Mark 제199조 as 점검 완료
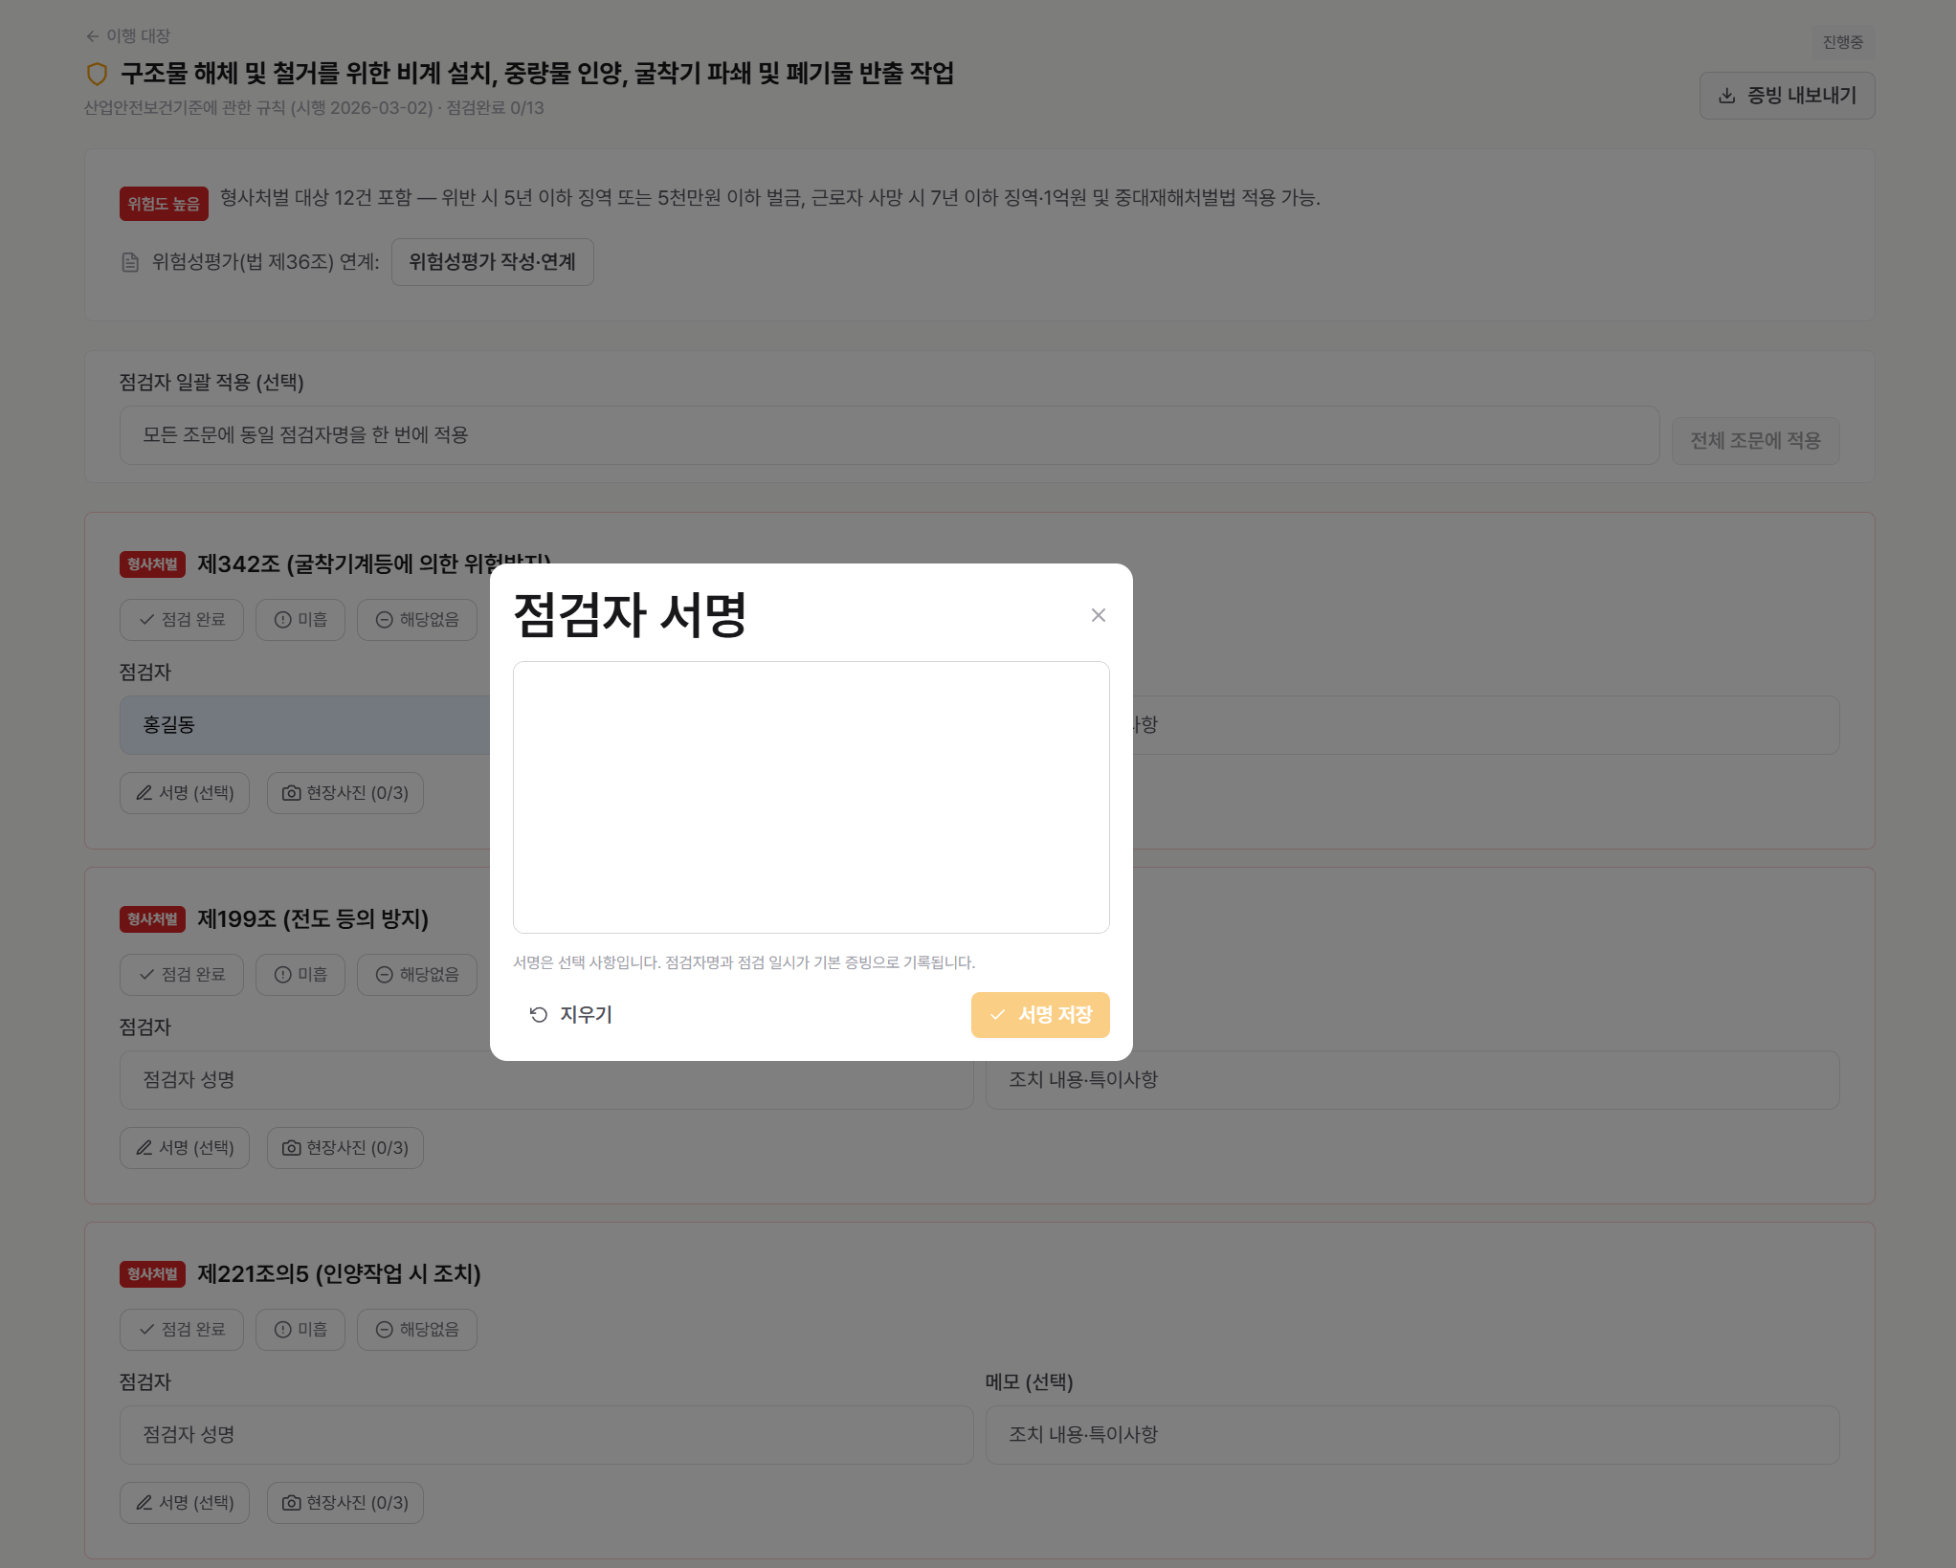 (x=182, y=975)
